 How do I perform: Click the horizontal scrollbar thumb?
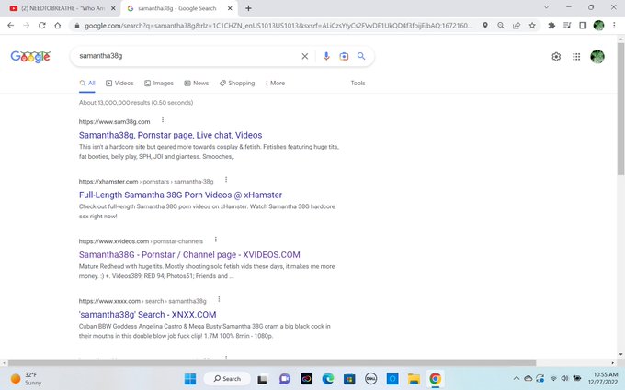(x=272, y=362)
